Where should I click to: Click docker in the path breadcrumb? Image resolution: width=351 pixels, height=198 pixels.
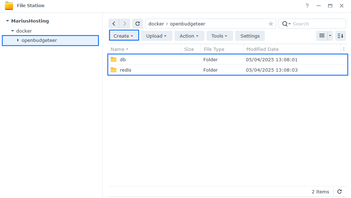[x=156, y=24]
